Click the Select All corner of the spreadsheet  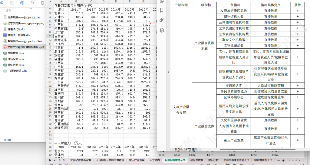[x=50, y=2]
